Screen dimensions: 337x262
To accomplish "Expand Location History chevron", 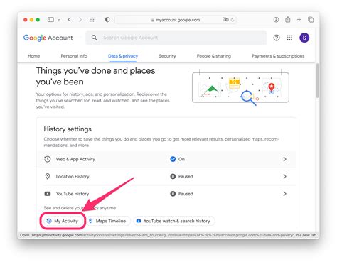I will pos(284,177).
